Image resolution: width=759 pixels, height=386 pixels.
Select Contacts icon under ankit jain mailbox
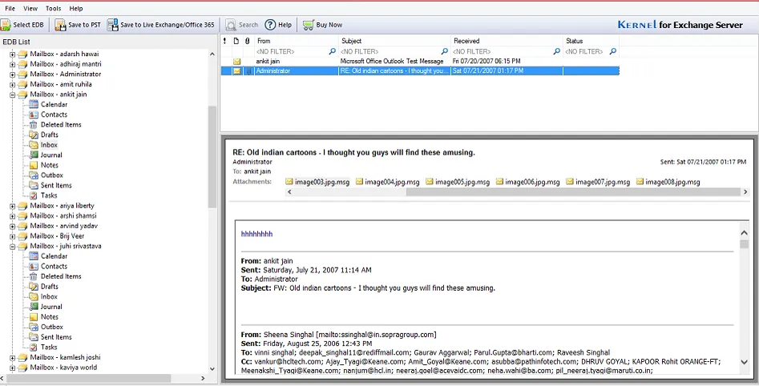(34, 115)
